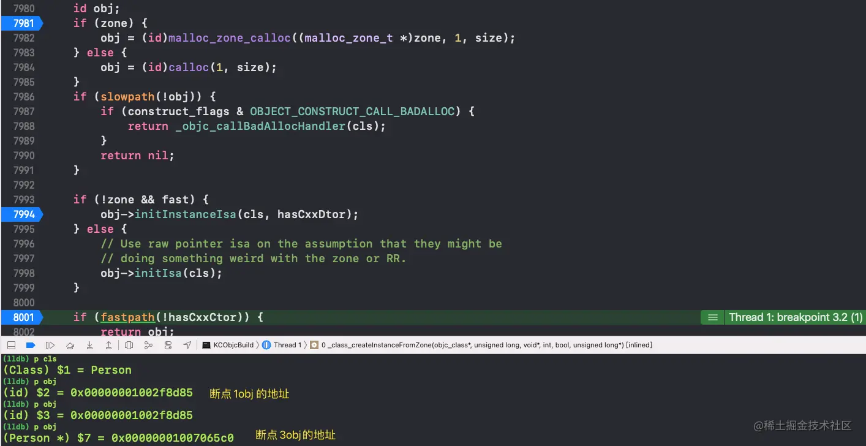Select KCObjcBuild process in debug jump bar
Image resolution: width=866 pixels, height=446 pixels.
coord(228,345)
